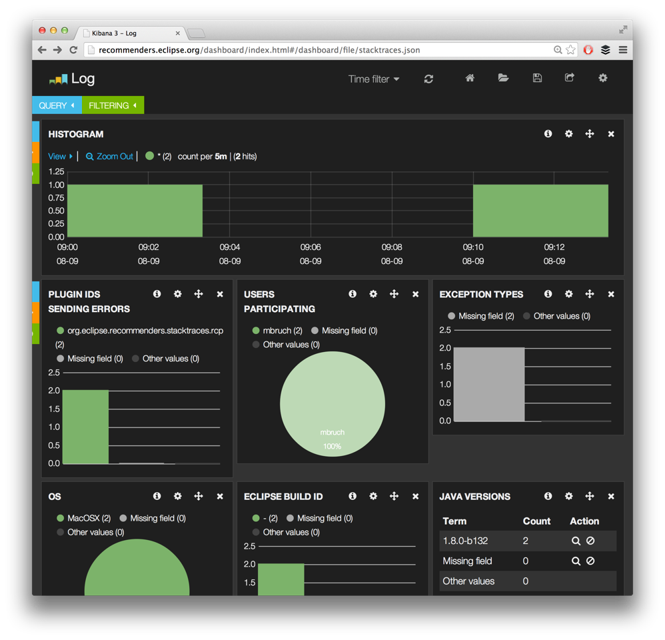The image size is (665, 640).
Task: Open the load dashboard folder icon
Action: pos(503,78)
